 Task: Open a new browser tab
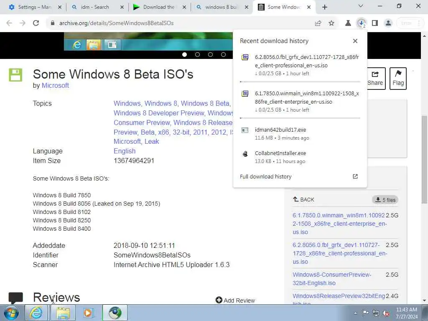(324, 7)
